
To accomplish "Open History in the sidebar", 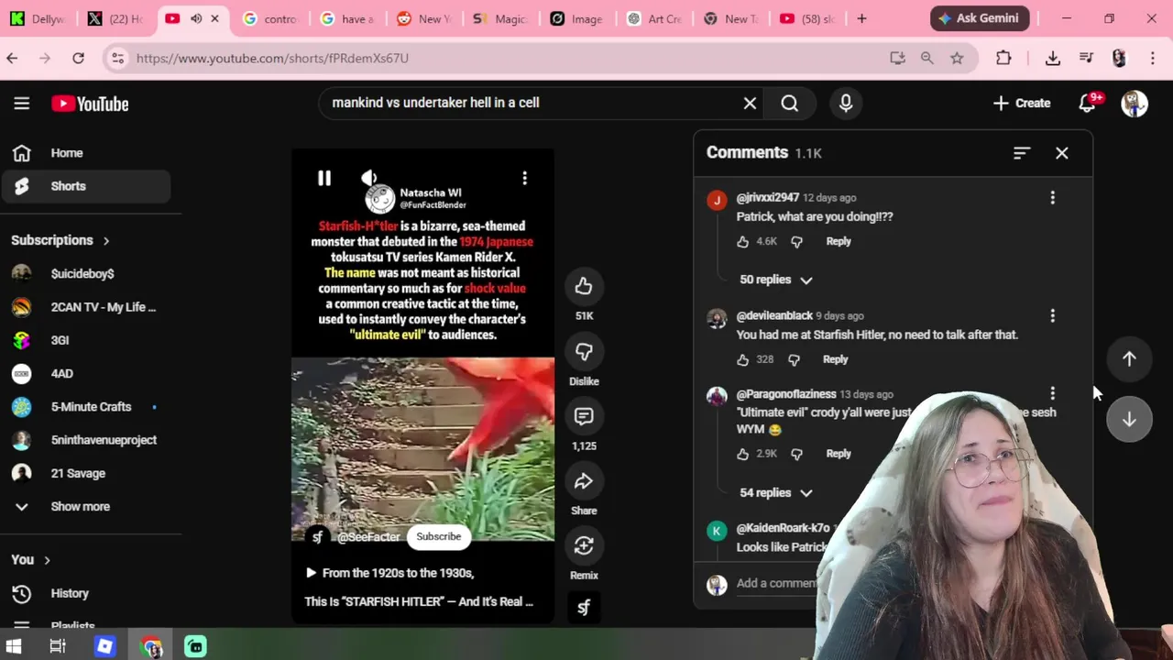I will click(85, 594).
